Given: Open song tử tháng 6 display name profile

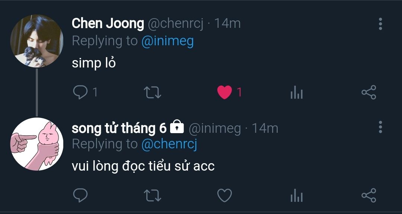Looking at the screenshot, I should coord(119,128).
